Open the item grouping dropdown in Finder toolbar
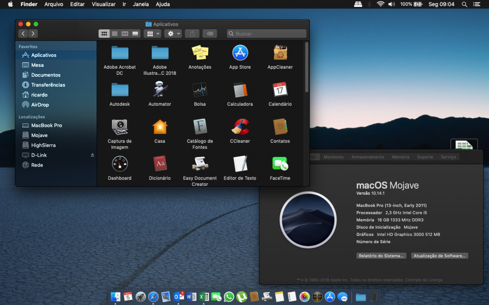The width and height of the screenshot is (489, 305). click(x=152, y=34)
